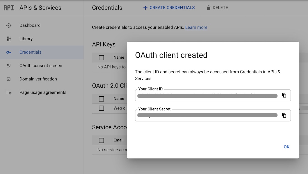
Task: Select the Web client checkbox
Action: [x=101, y=108]
